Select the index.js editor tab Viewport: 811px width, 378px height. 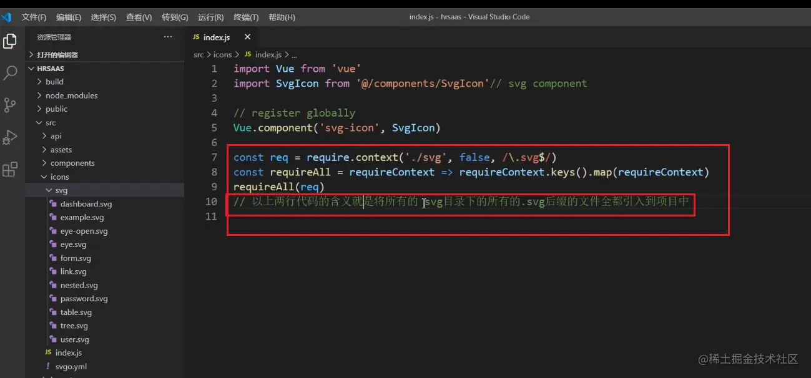[x=221, y=37]
